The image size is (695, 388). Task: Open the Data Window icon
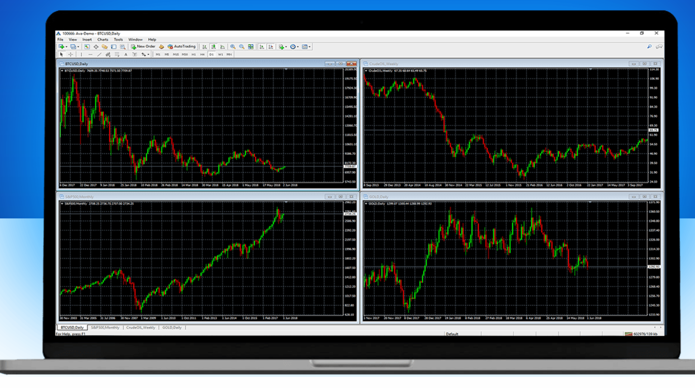(96, 47)
